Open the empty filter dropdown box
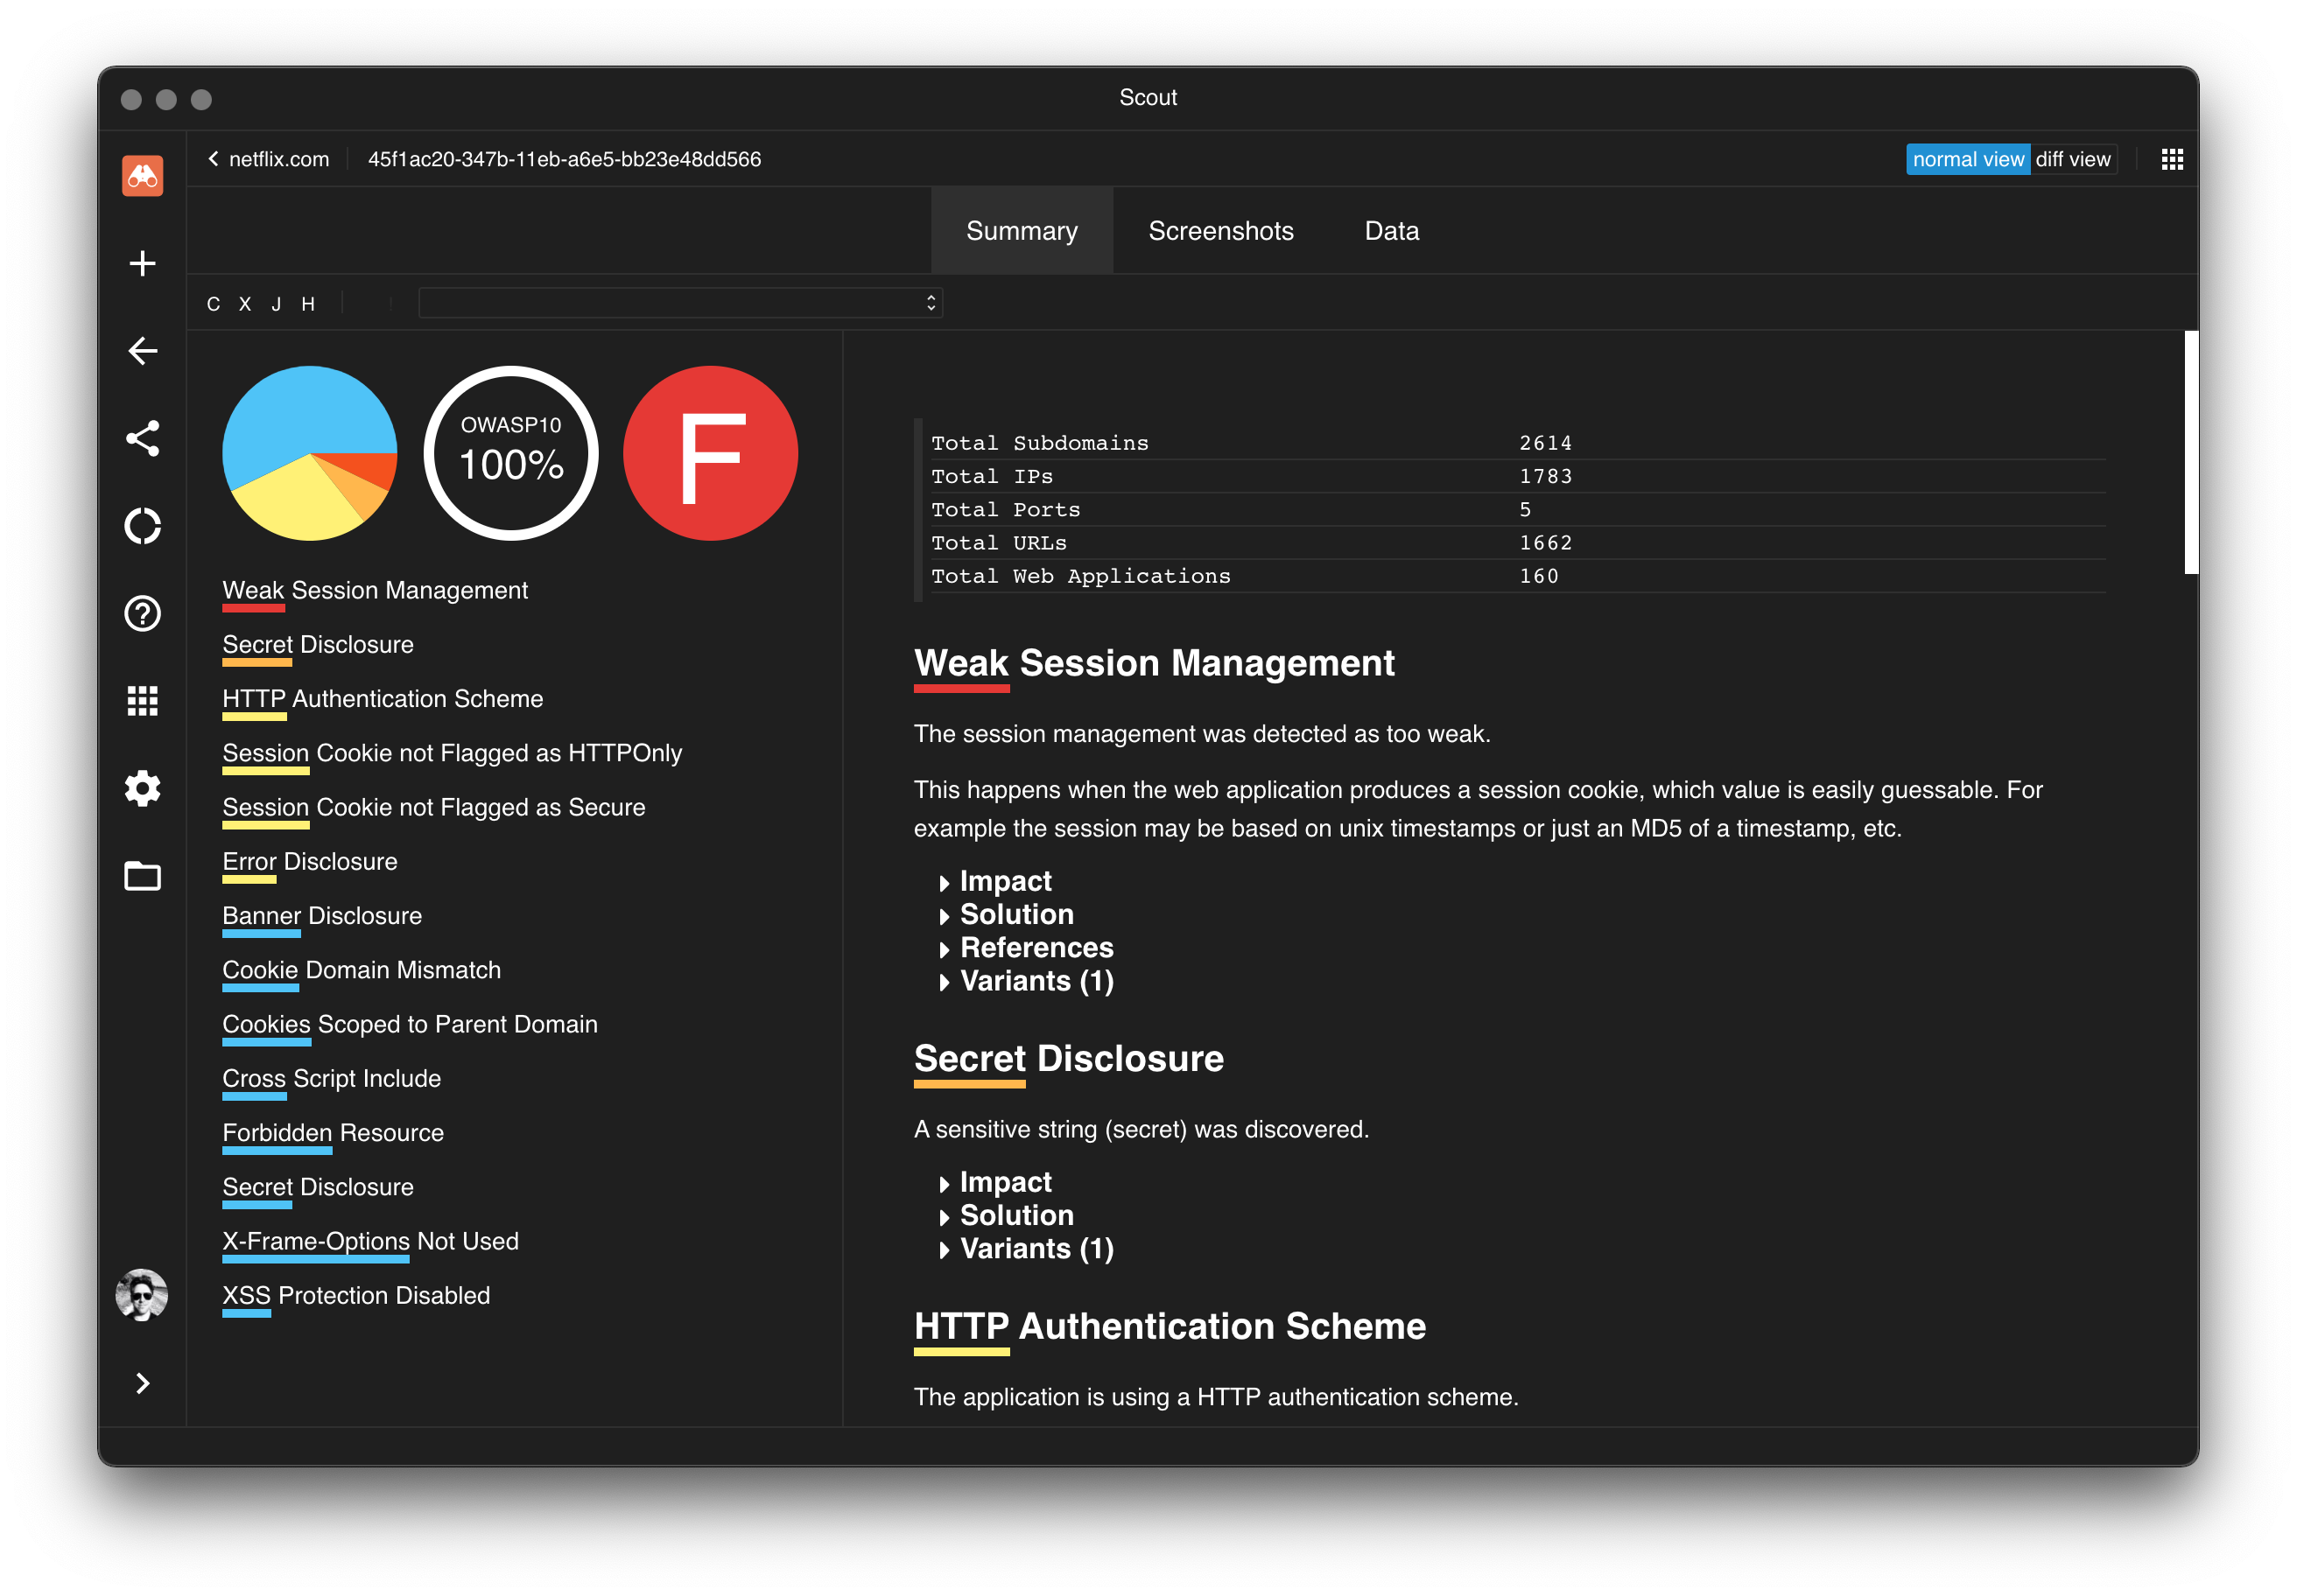The width and height of the screenshot is (2297, 1596). tap(679, 303)
